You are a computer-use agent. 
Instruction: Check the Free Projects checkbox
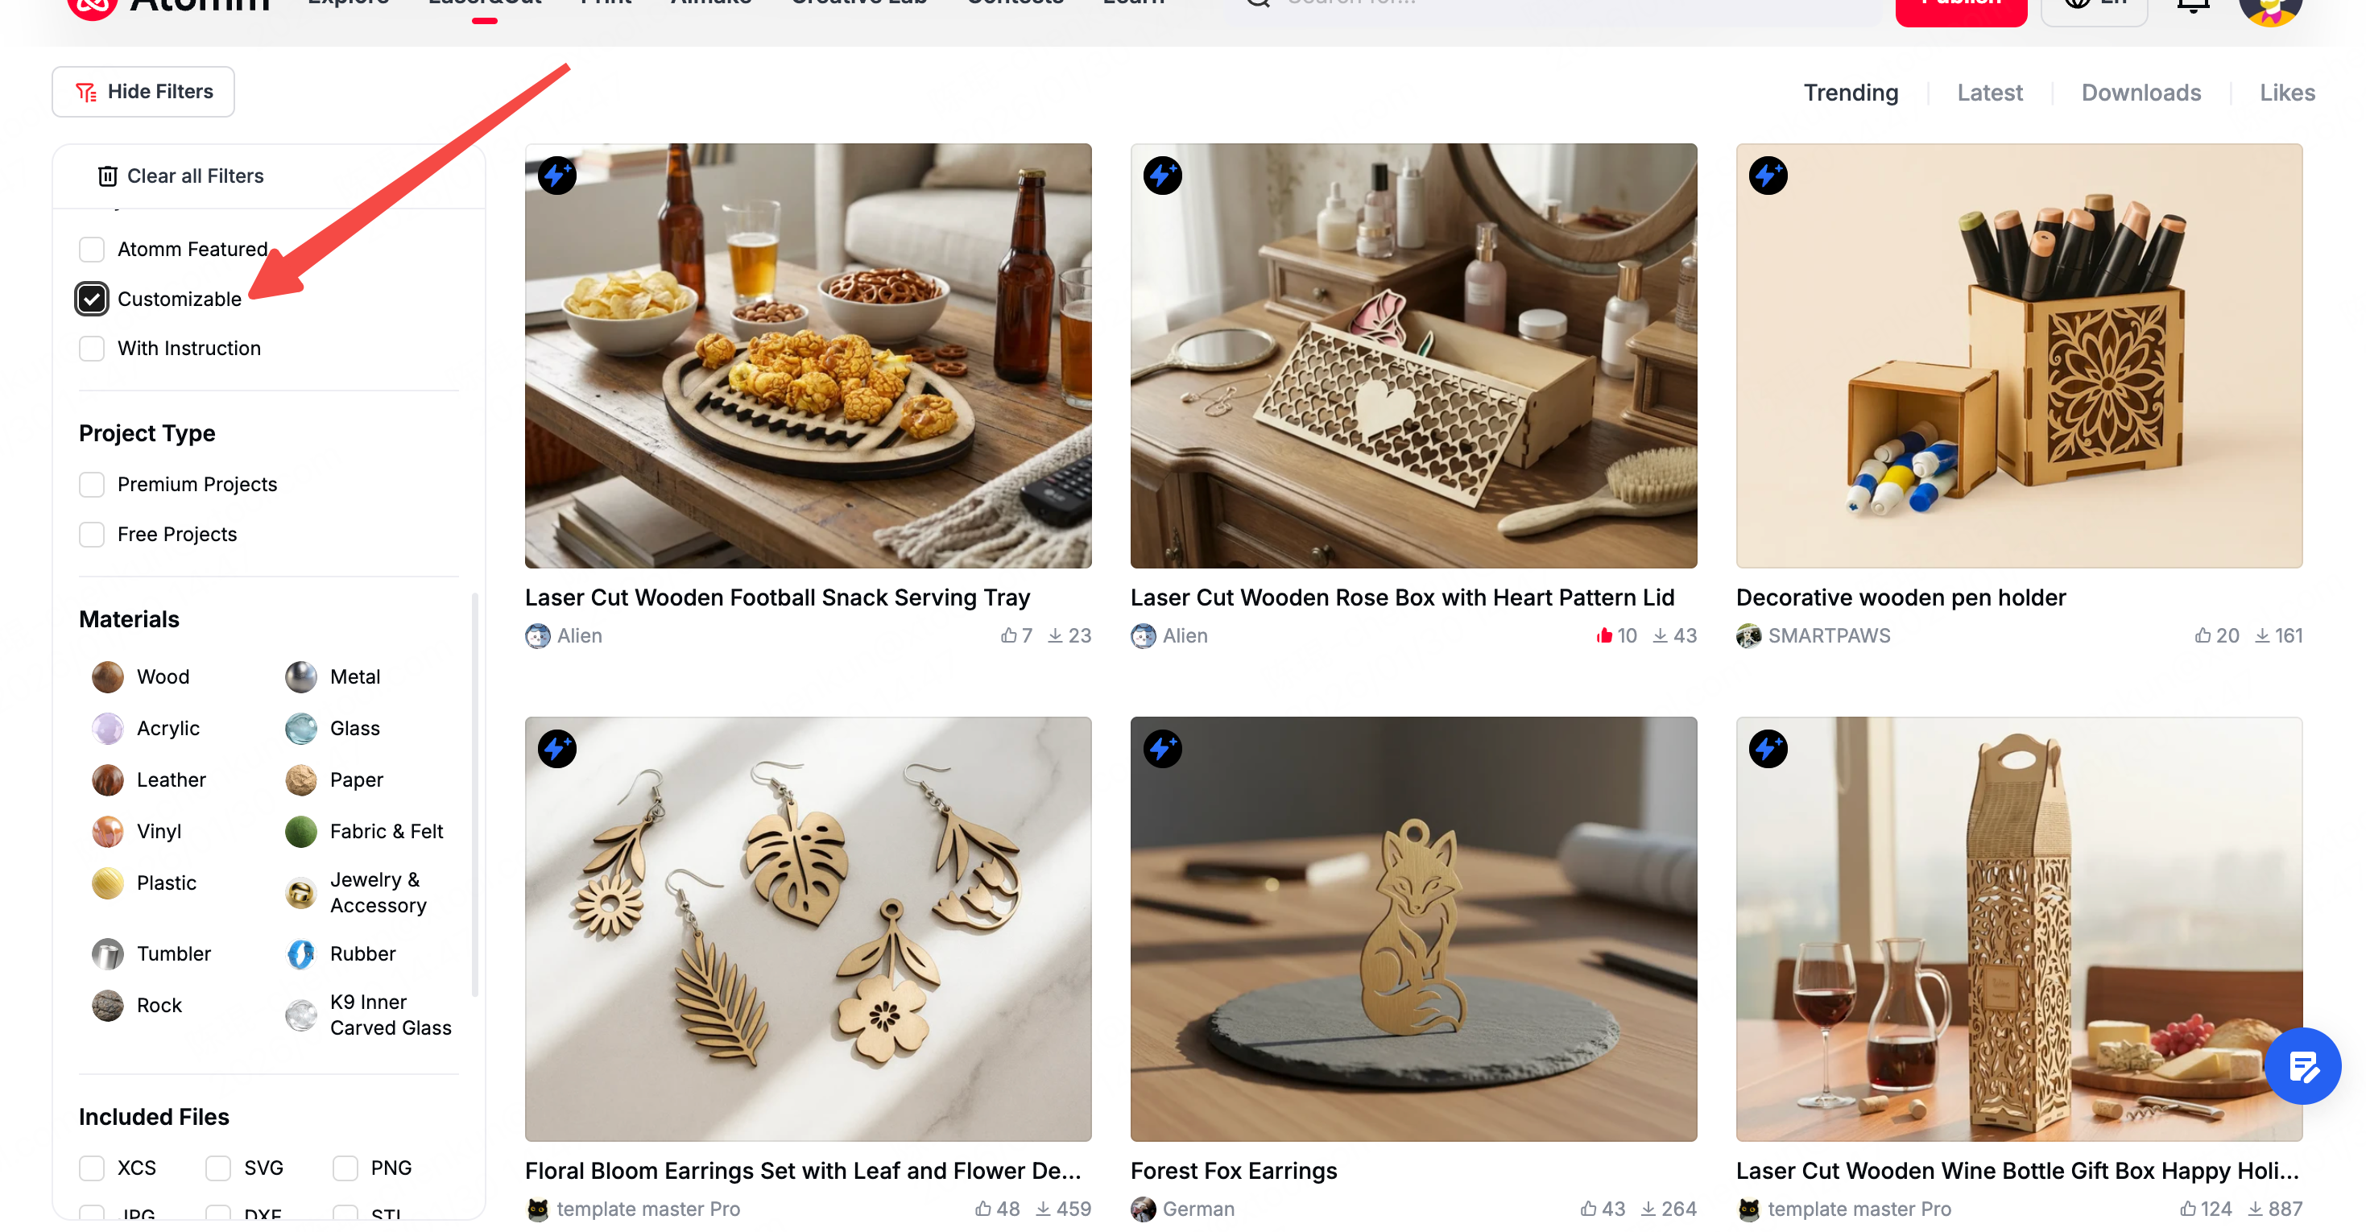[x=92, y=534]
